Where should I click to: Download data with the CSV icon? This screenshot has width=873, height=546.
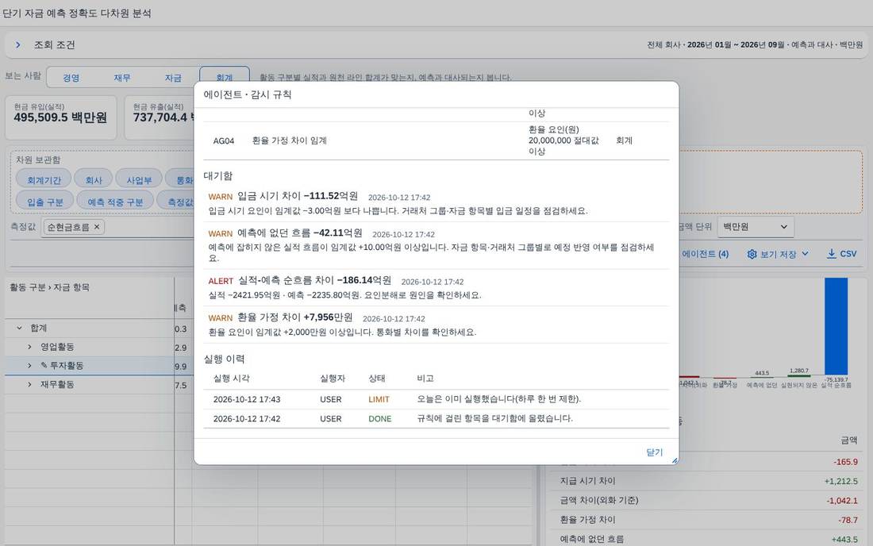click(831, 254)
